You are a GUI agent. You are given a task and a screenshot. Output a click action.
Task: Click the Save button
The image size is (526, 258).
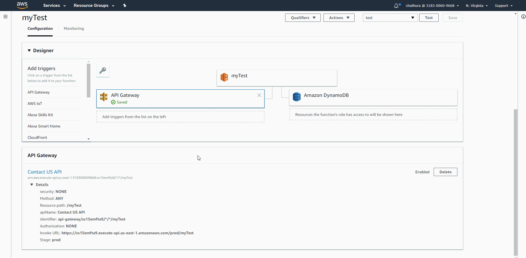tap(452, 18)
